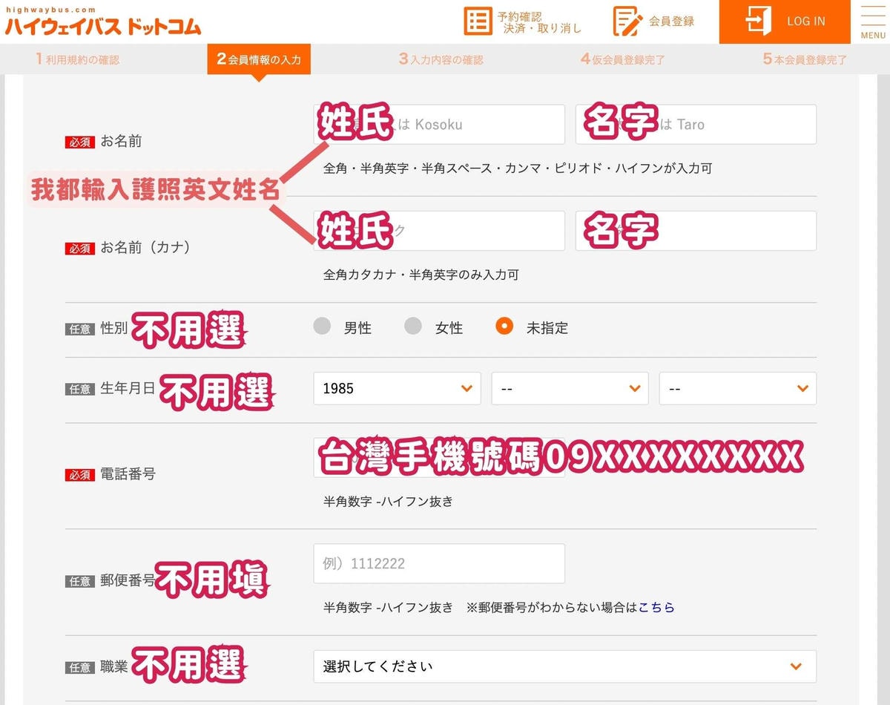Click the 半角数字 -ハイフン抜き hint under 電話番号
Image resolution: width=890 pixels, height=705 pixels.
click(x=388, y=501)
